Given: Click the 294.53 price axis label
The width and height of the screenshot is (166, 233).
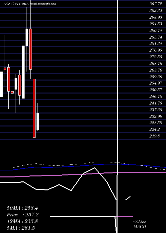Looking at the screenshot, I should (x=156, y=24).
